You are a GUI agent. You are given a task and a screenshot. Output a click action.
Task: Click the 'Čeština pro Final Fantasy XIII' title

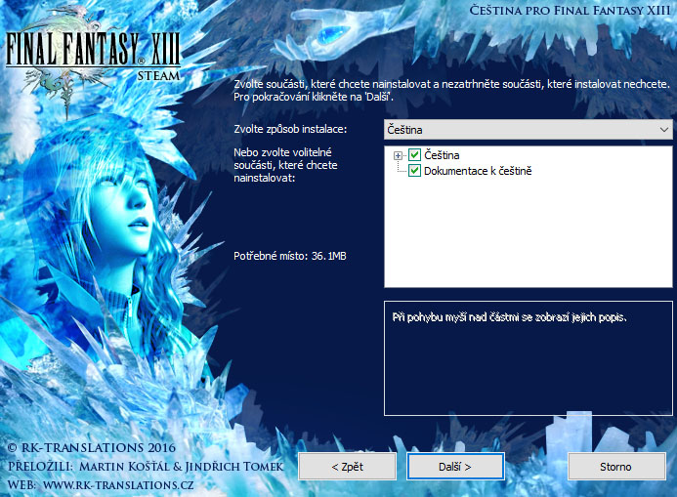(x=570, y=10)
